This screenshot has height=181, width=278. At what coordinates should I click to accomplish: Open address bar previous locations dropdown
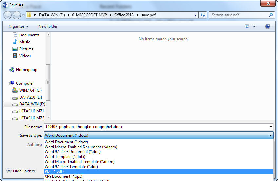click(x=195, y=15)
